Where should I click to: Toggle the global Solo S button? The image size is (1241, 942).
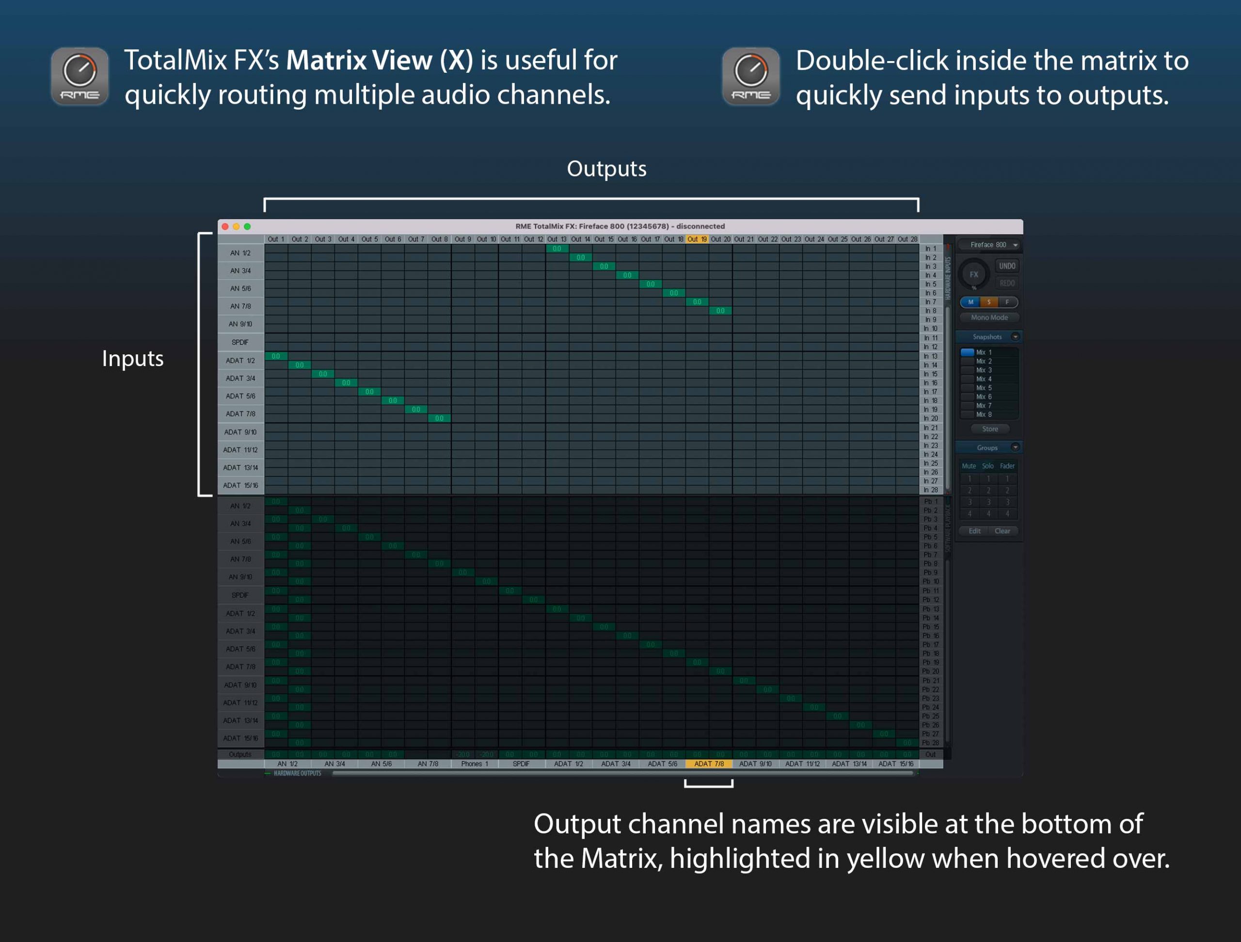988,303
